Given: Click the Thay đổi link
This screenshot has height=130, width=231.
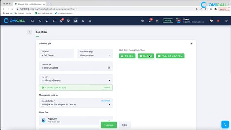Looking at the screenshot, I should [106, 87].
